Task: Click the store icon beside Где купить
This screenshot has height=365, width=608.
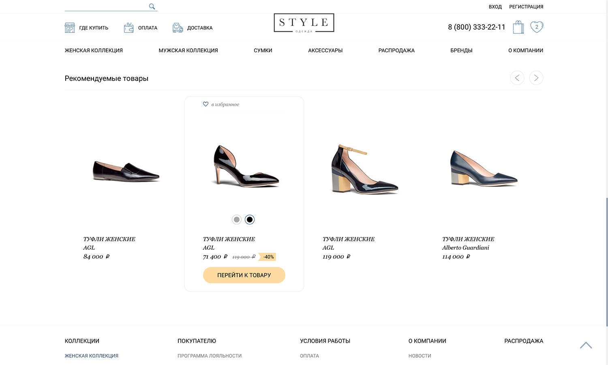Action: tap(70, 28)
